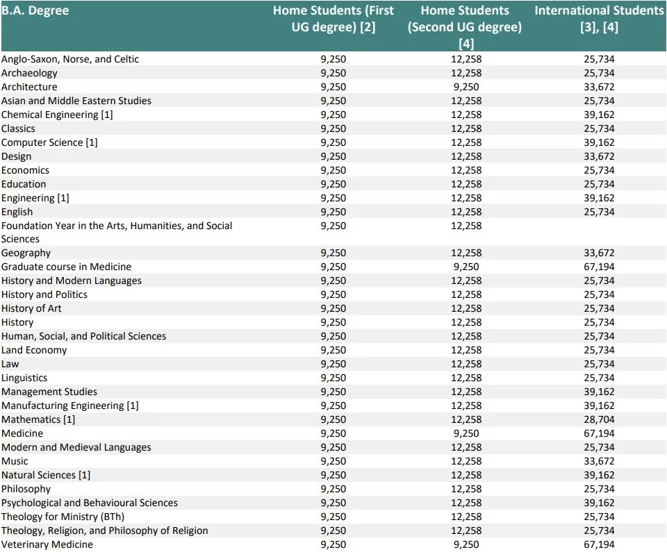Screen dimensions: 667x552
Task: Select the 'Archaeology' row label
Action: [x=29, y=73]
